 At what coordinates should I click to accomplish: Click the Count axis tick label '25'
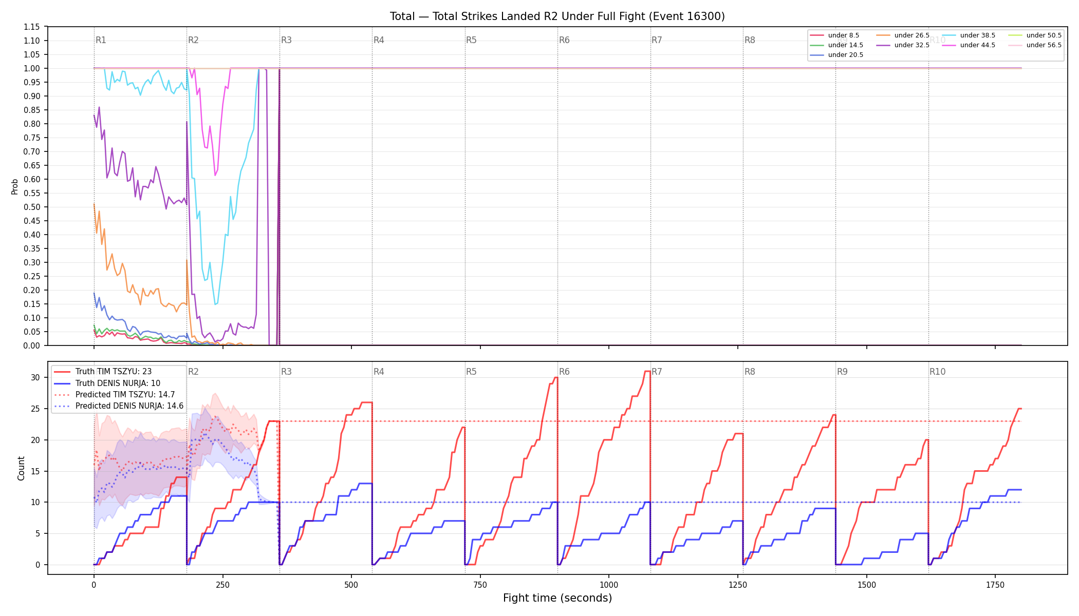point(35,409)
